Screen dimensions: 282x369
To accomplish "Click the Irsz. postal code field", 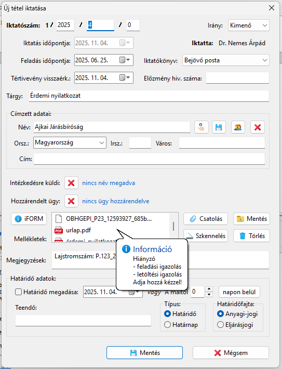I will click(x=140, y=143).
